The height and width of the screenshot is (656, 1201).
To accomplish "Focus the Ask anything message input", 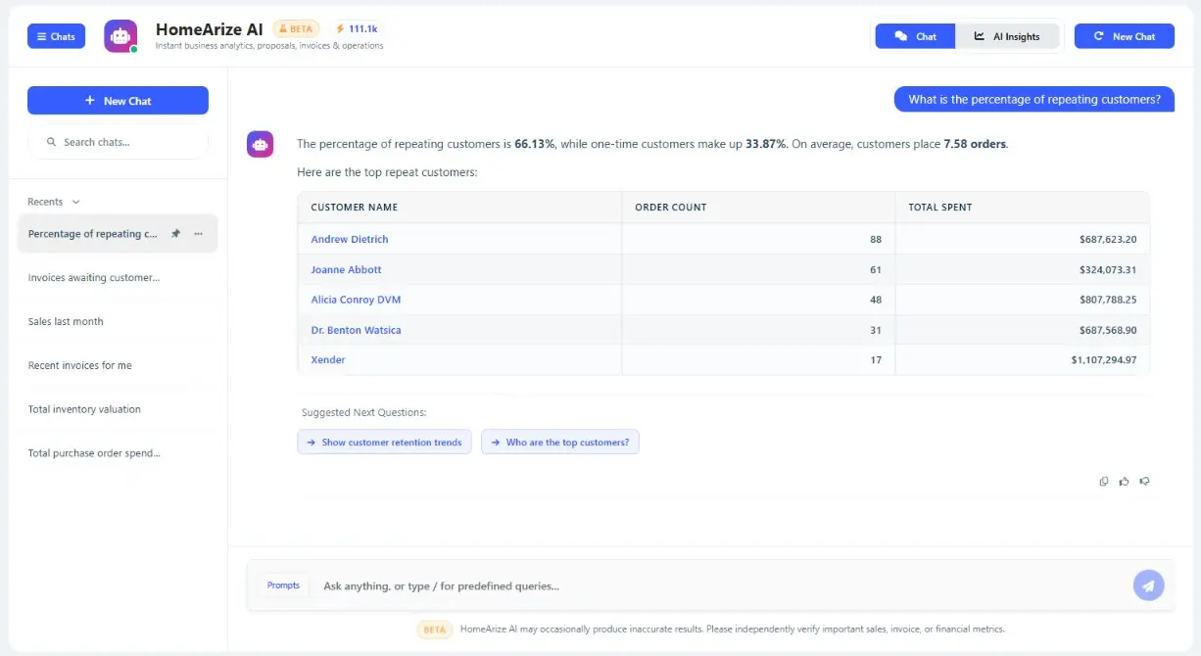I will click(x=720, y=586).
